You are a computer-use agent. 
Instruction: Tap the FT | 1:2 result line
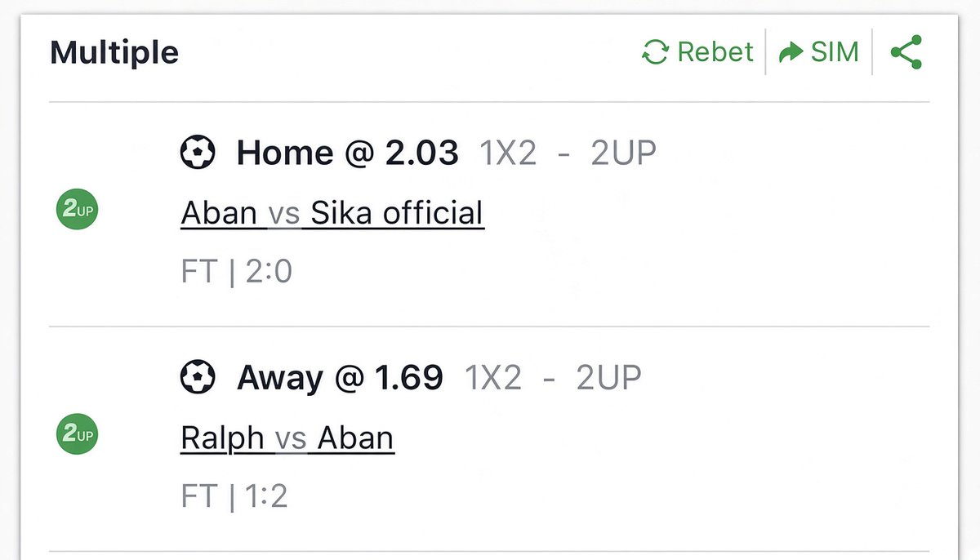pyautogui.click(x=234, y=496)
